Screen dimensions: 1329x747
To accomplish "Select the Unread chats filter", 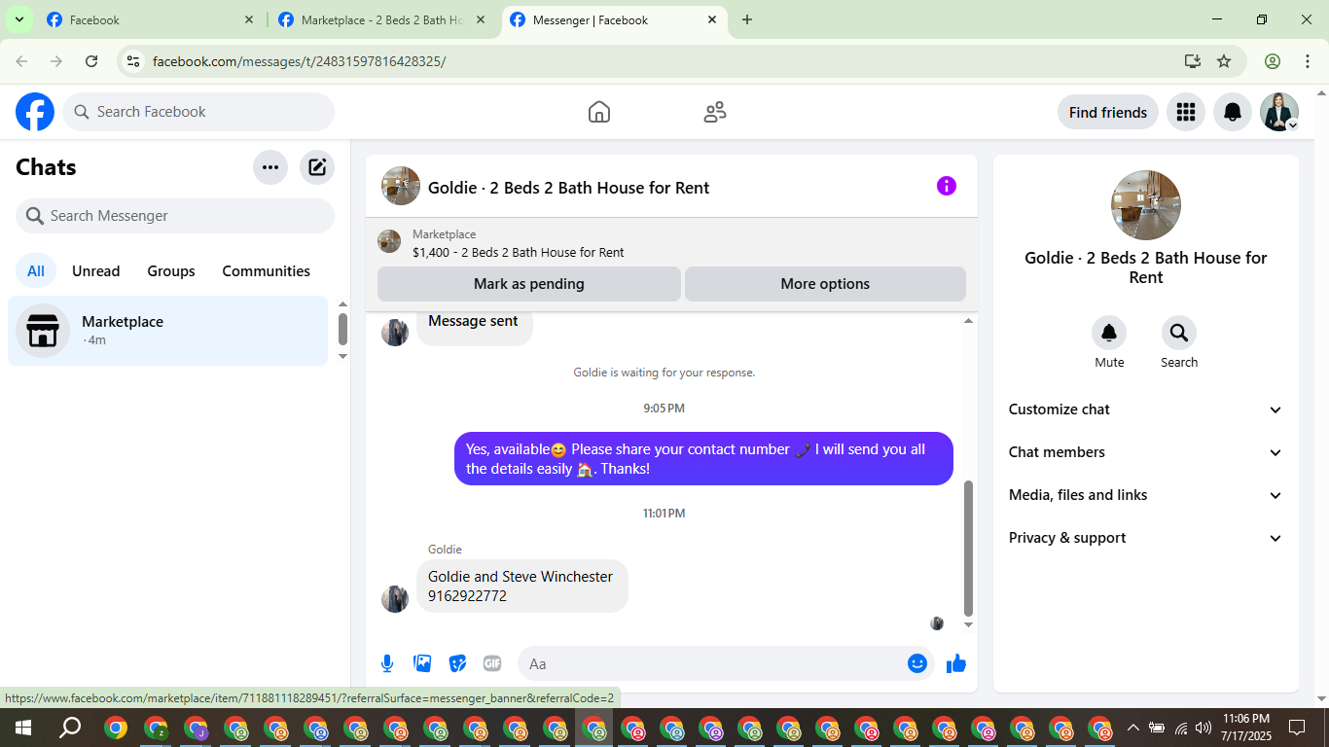I will click(96, 271).
